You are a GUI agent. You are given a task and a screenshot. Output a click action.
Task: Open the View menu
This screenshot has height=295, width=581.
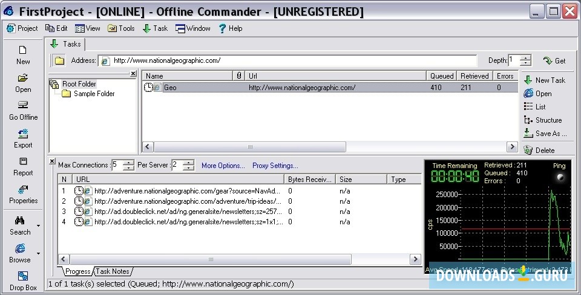tap(87, 28)
